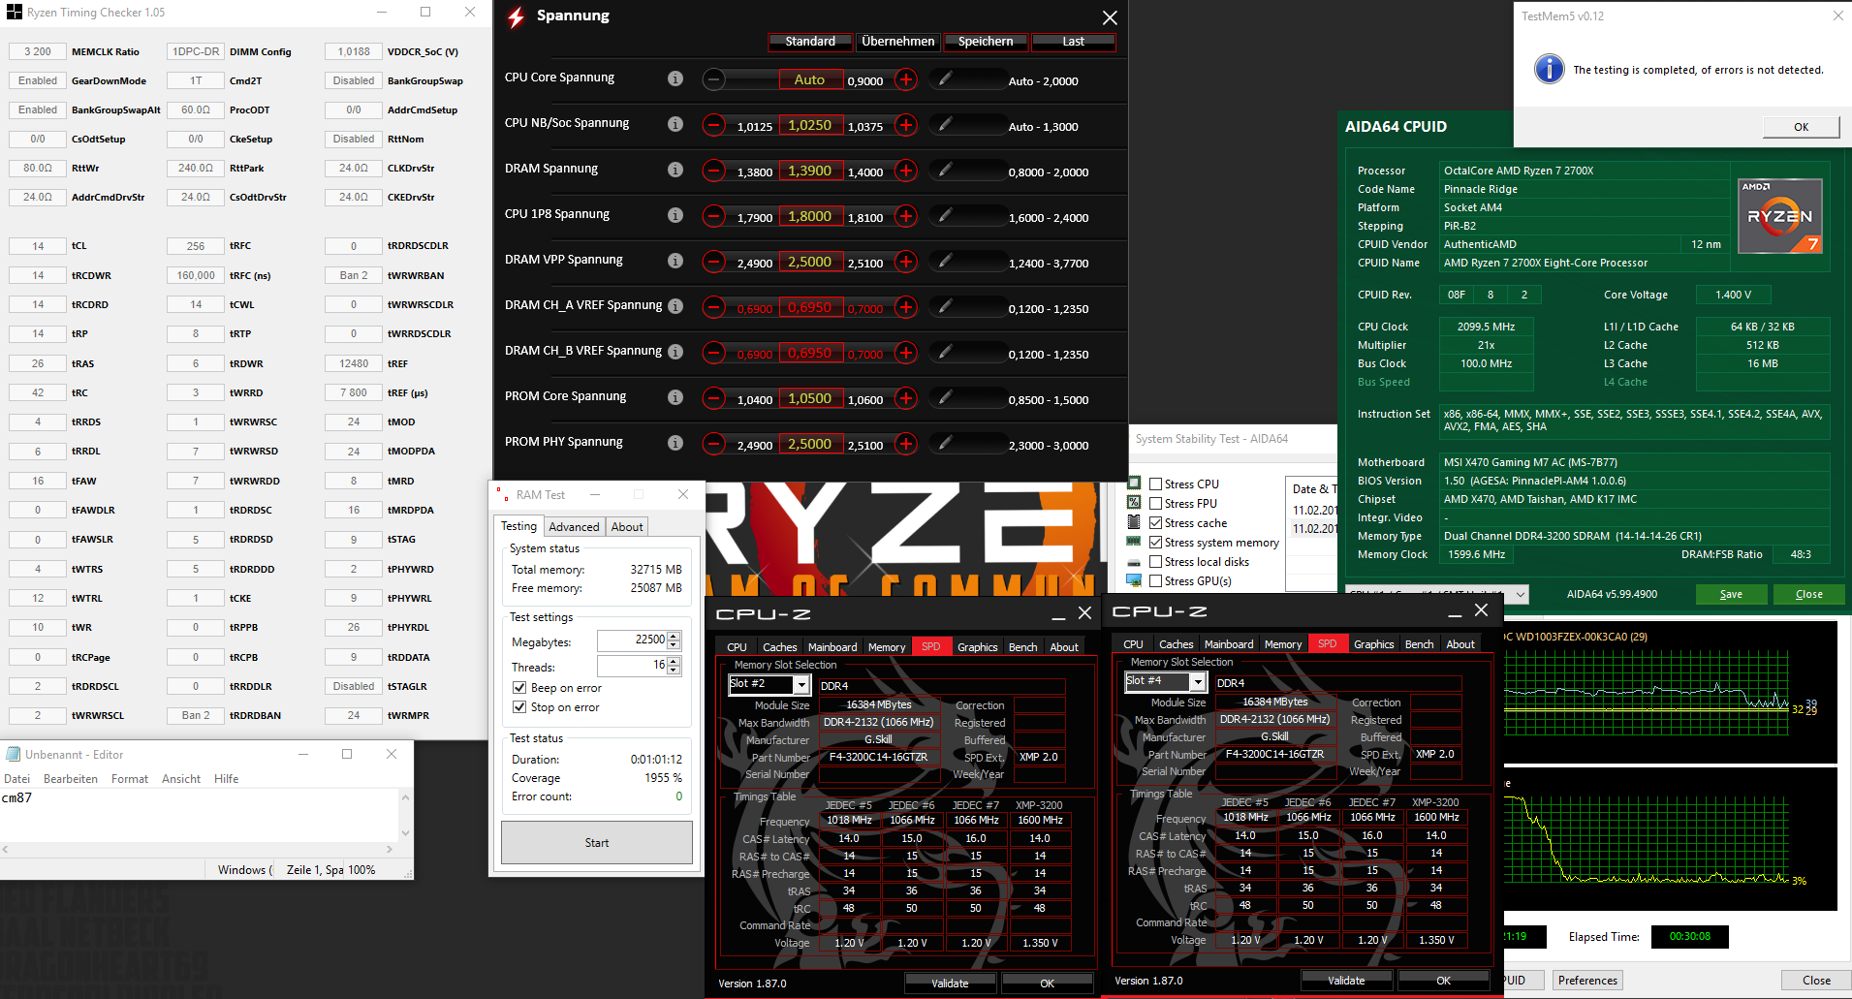Click DRAM Spannung value field 1,3900

(x=809, y=171)
